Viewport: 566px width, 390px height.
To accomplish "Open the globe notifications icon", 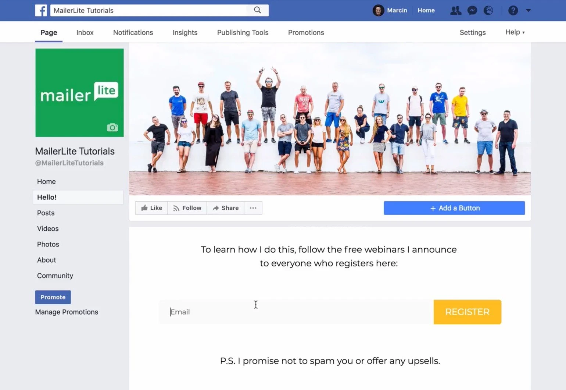I will 488,10.
